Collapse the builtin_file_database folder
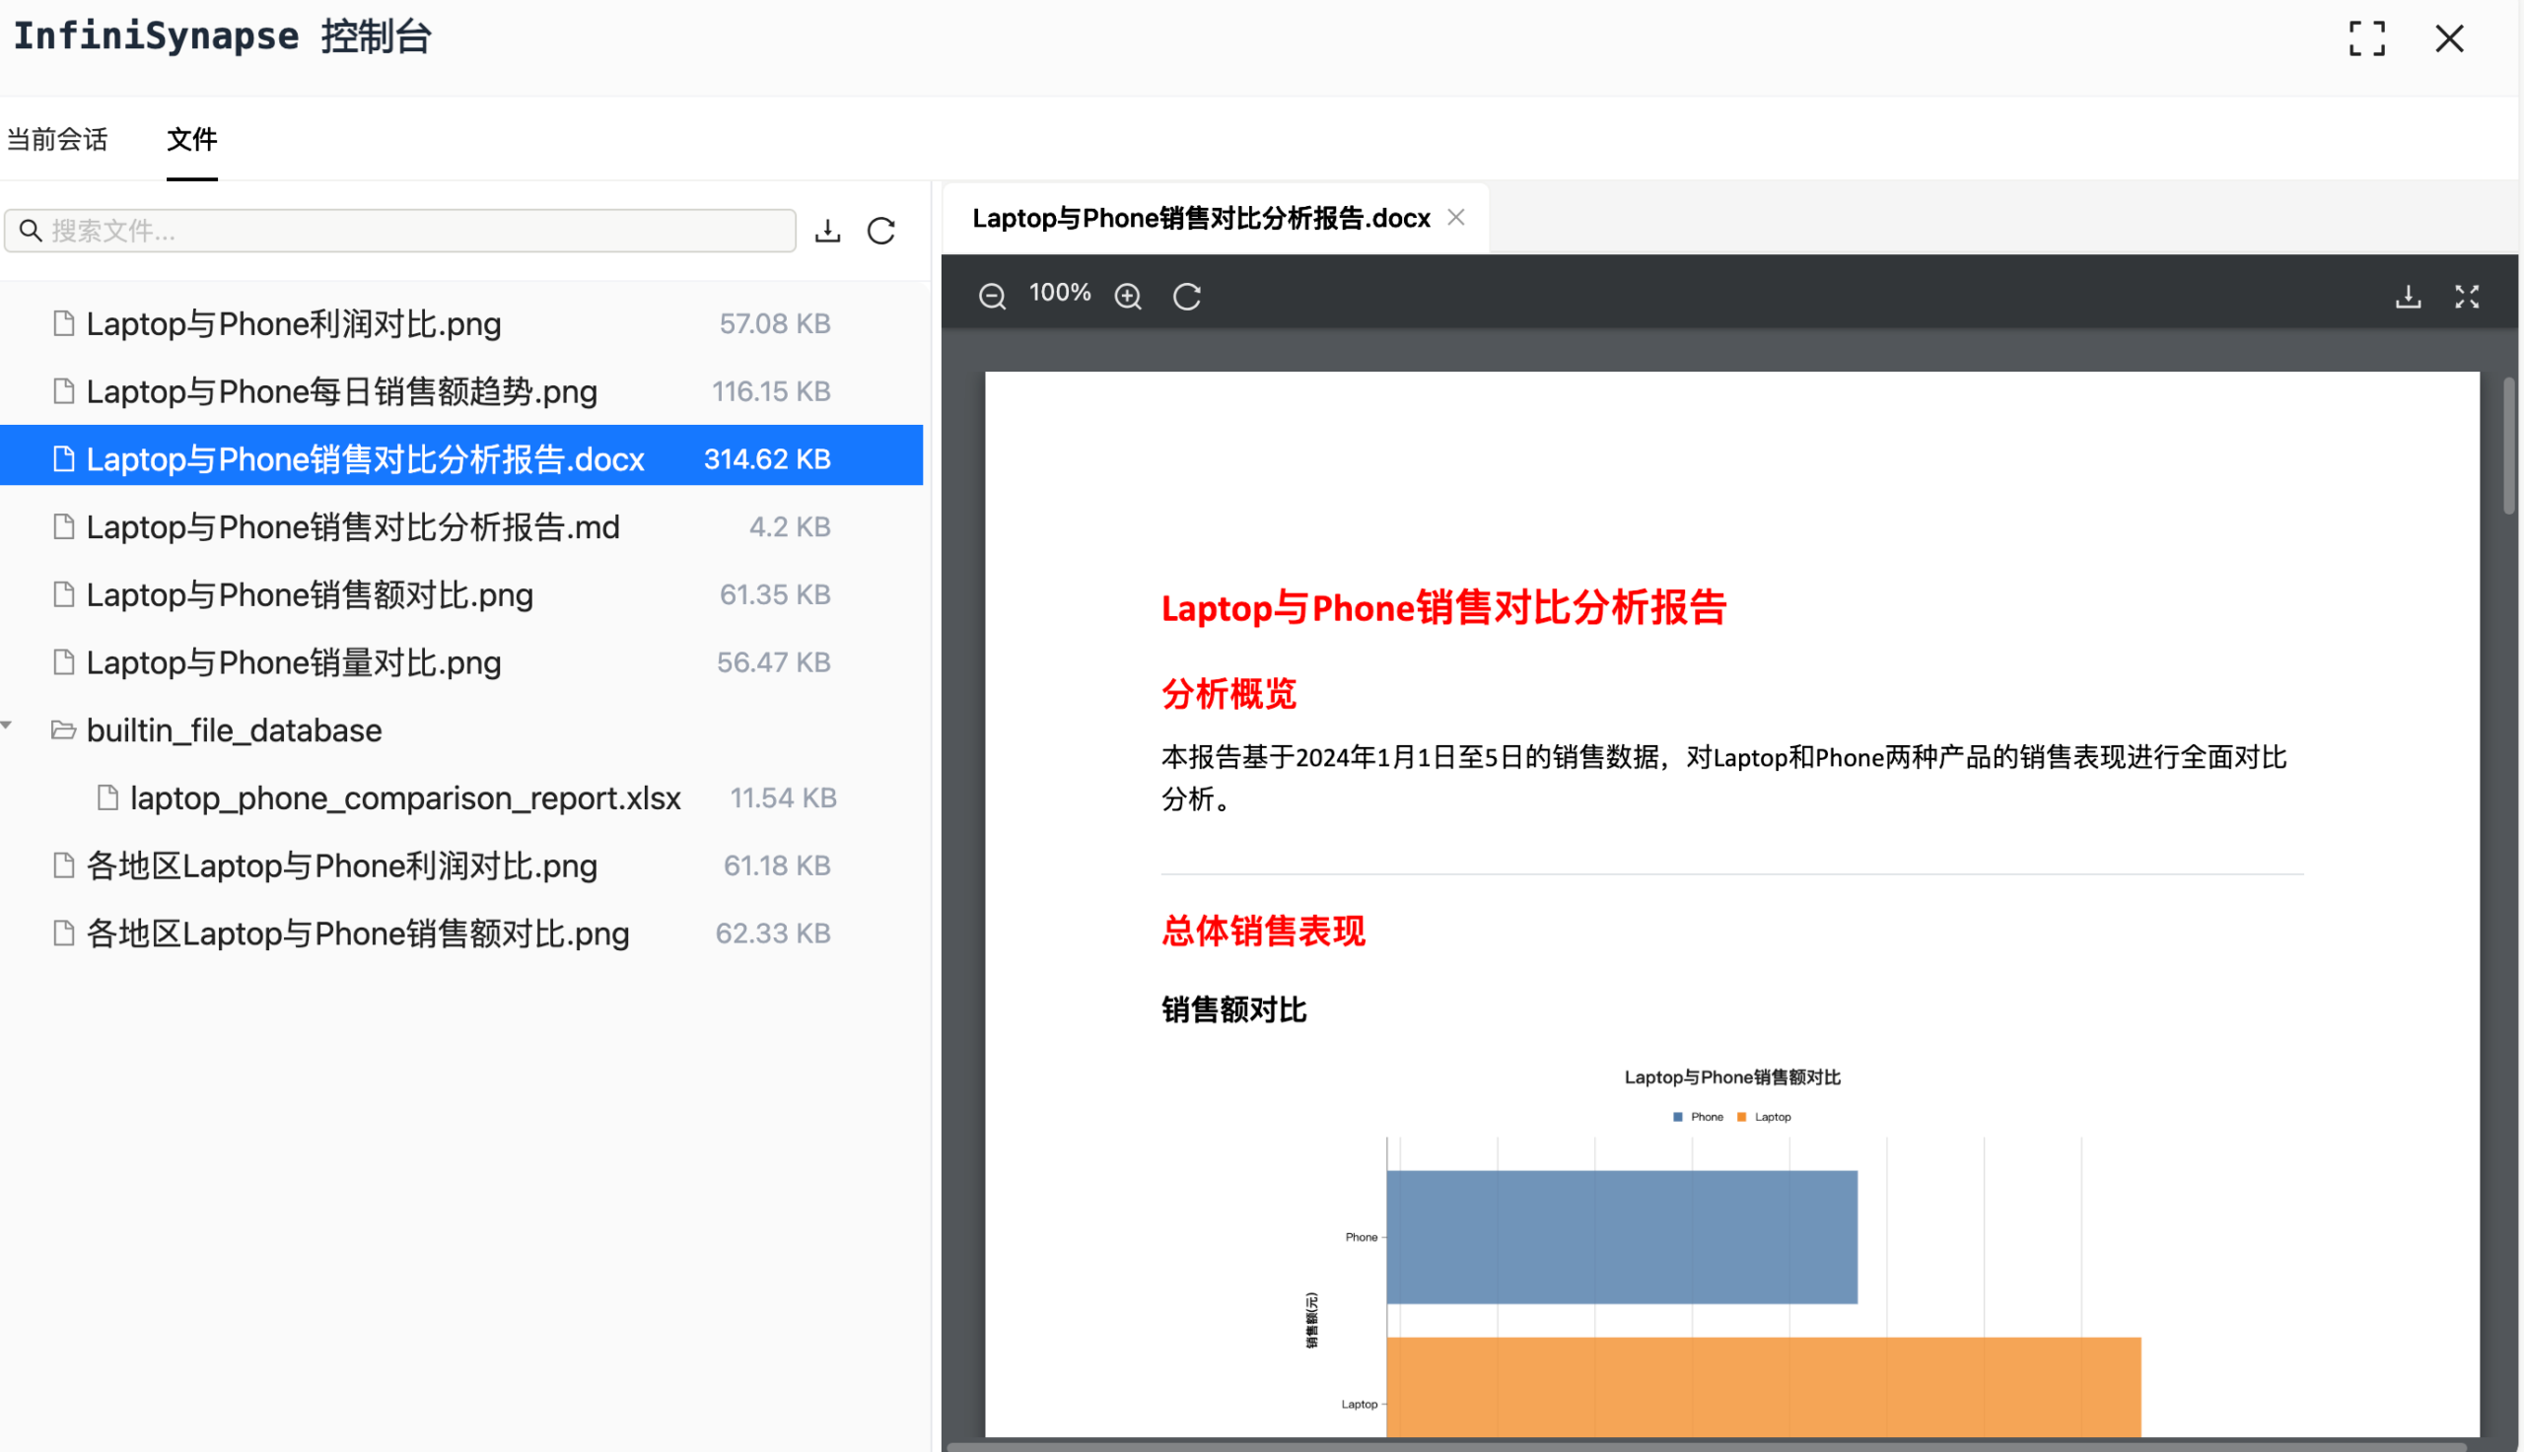2524x1452 pixels. click(x=8, y=724)
